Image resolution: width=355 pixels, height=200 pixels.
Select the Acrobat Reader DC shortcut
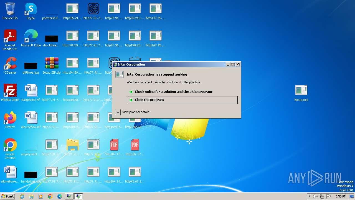(10, 40)
